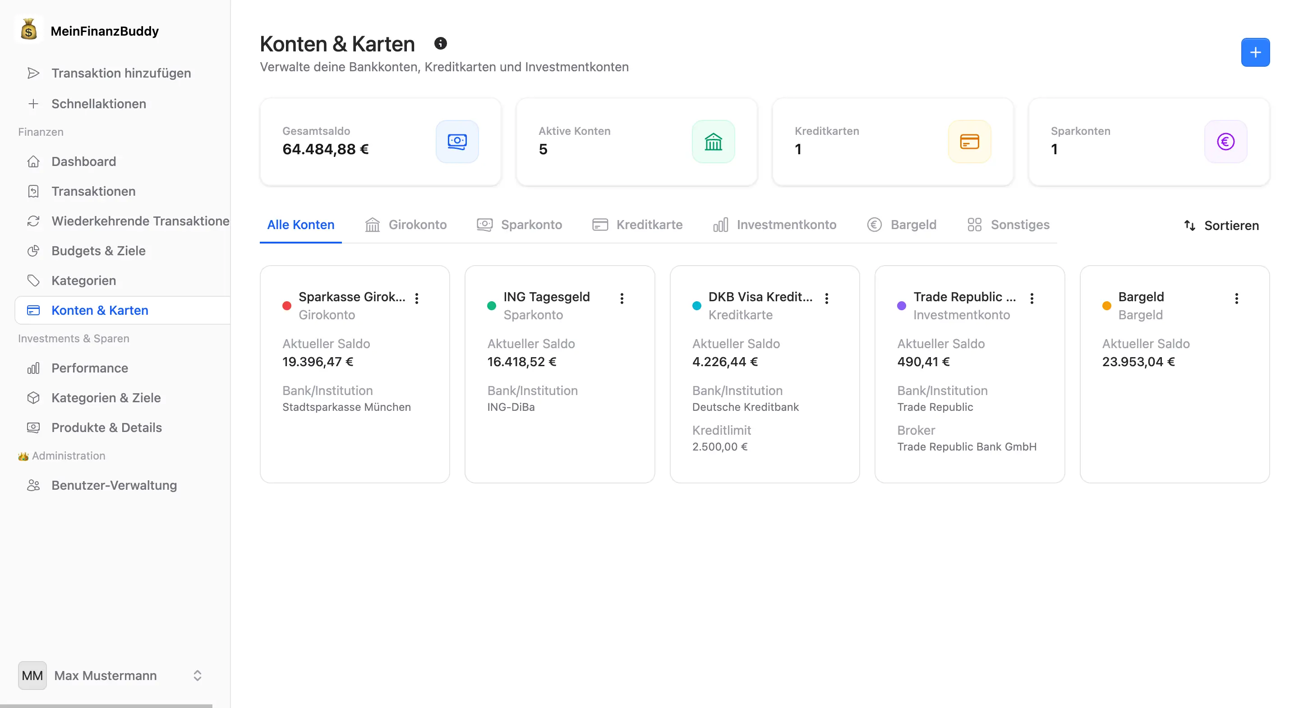Click the info icon beside Konten & Karten
This screenshot has height=708, width=1299.
(440, 43)
